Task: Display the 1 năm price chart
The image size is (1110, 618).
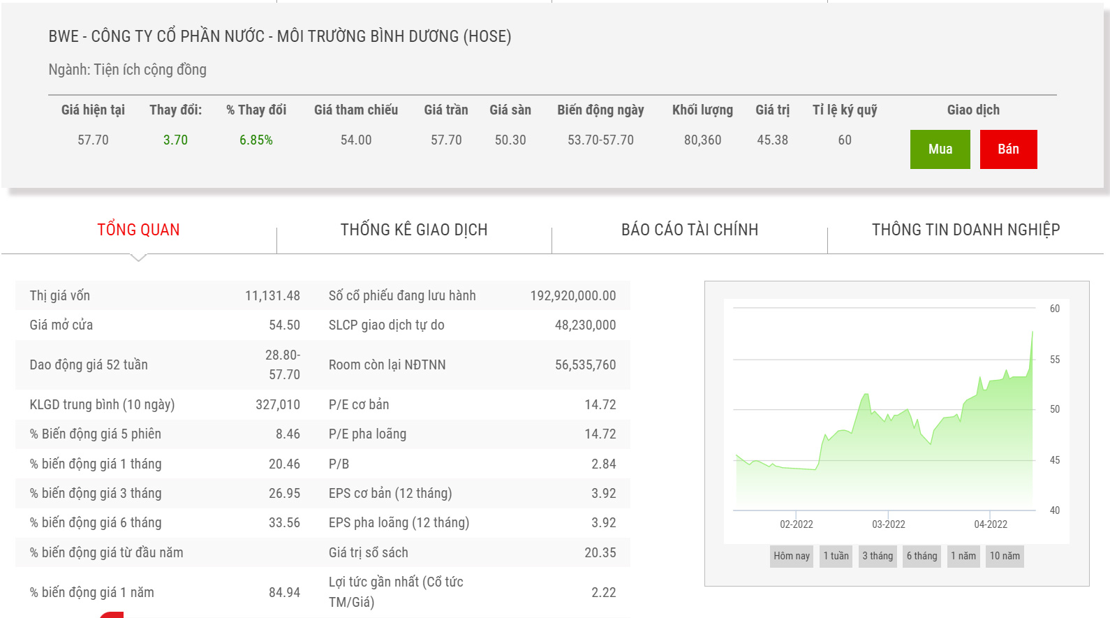Action: [x=963, y=556]
